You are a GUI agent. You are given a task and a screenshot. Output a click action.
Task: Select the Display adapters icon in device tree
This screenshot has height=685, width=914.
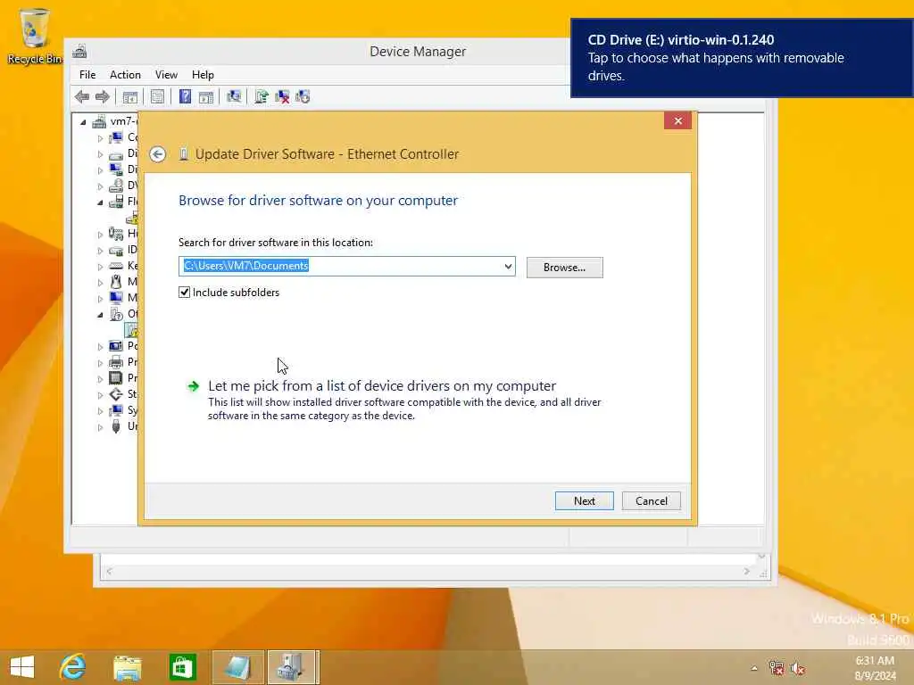coord(116,169)
